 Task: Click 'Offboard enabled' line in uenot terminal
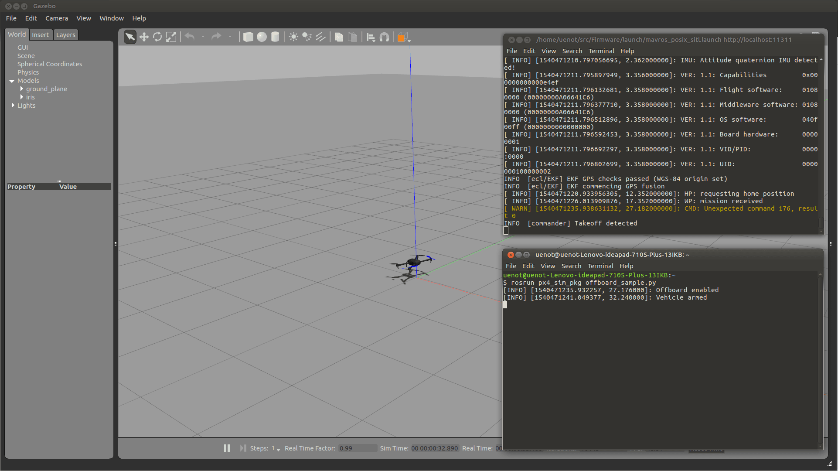point(611,290)
